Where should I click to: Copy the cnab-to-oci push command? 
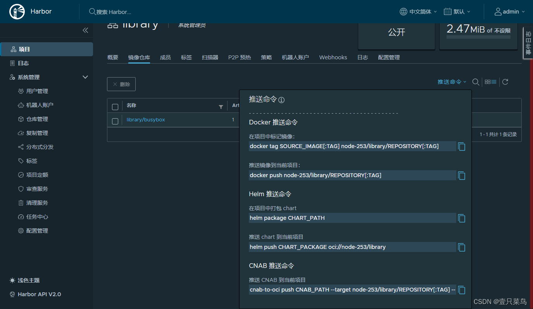461,290
